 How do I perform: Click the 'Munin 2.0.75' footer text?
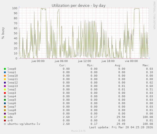pos(78,131)
